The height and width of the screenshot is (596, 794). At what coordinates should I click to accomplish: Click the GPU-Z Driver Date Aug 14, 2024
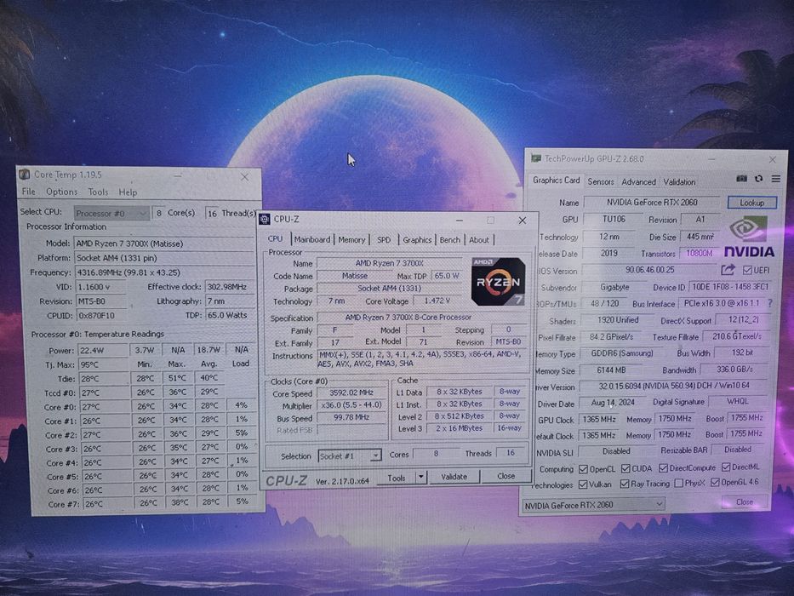click(613, 403)
